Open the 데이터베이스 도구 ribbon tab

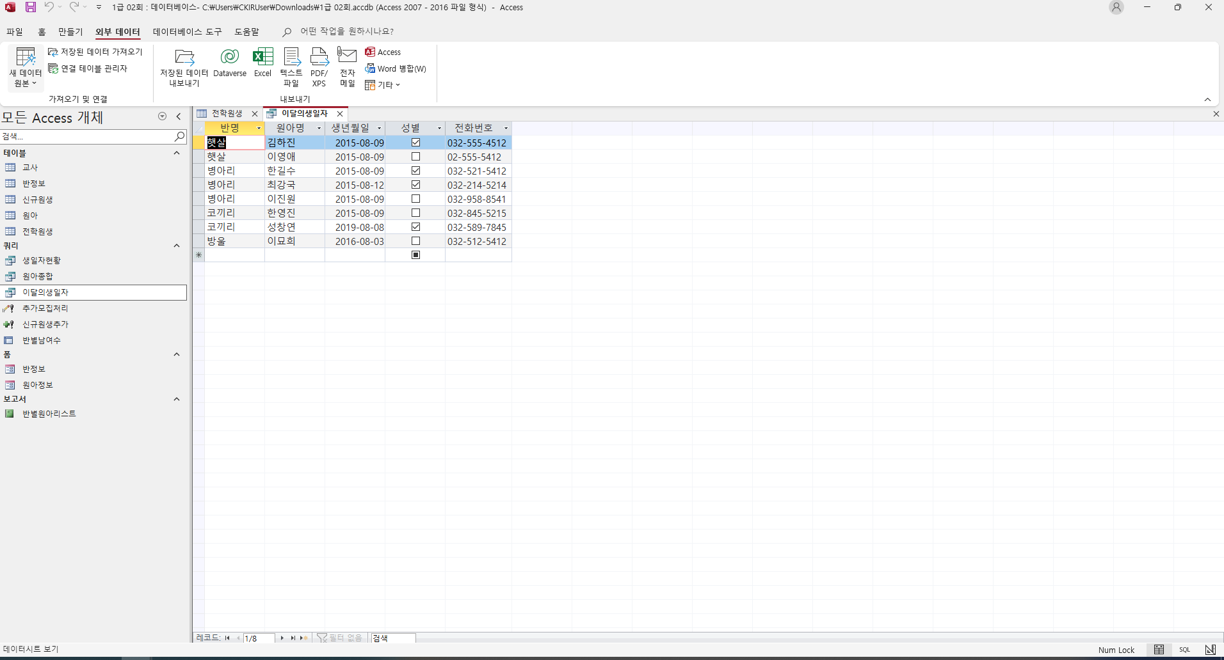187,31
